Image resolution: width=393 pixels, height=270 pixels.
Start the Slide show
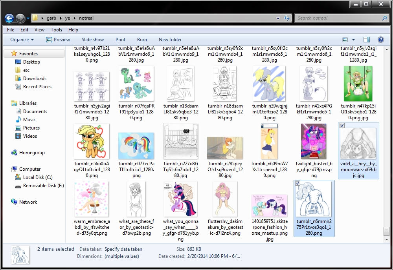92,40
